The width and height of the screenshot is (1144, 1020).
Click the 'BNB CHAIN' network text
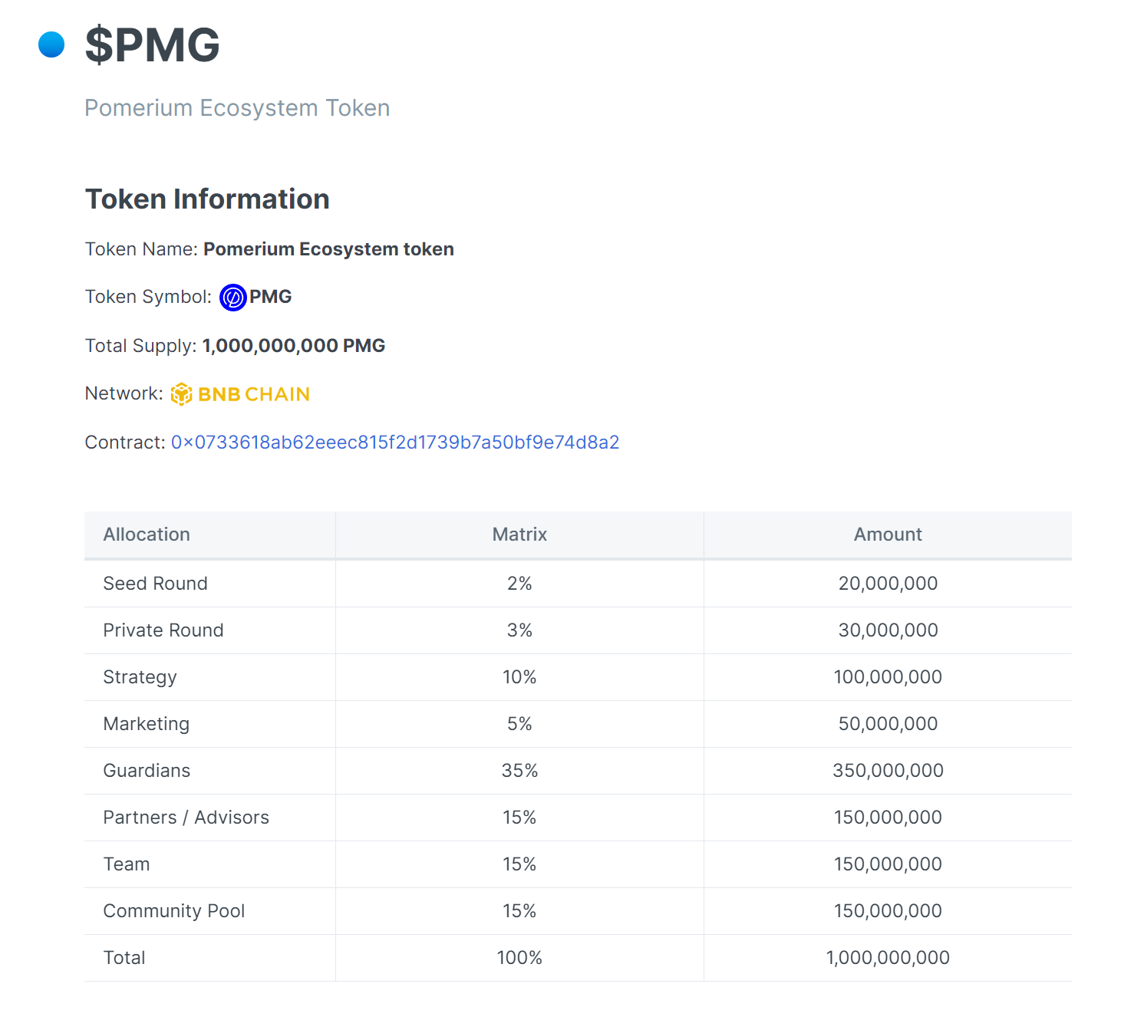tap(254, 394)
